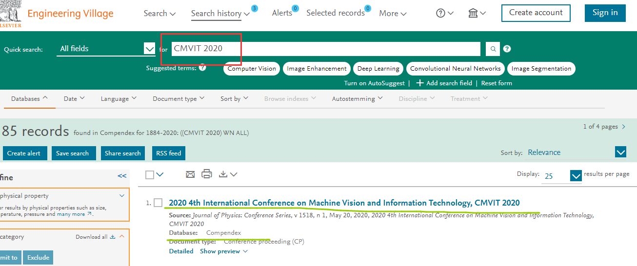Click Download all category icon
Image resolution: width=637 pixels, height=266 pixels.
click(112, 237)
